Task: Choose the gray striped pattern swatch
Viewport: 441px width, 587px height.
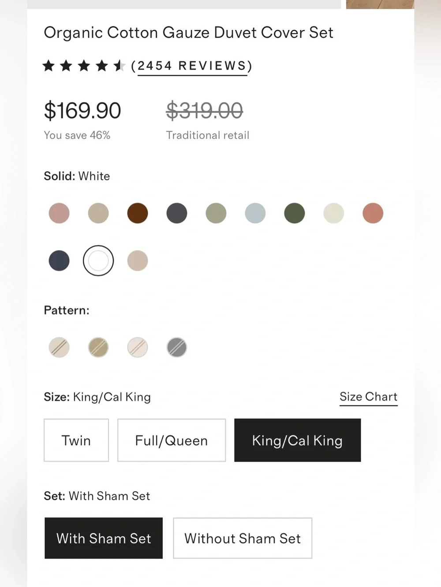Action: pos(177,347)
